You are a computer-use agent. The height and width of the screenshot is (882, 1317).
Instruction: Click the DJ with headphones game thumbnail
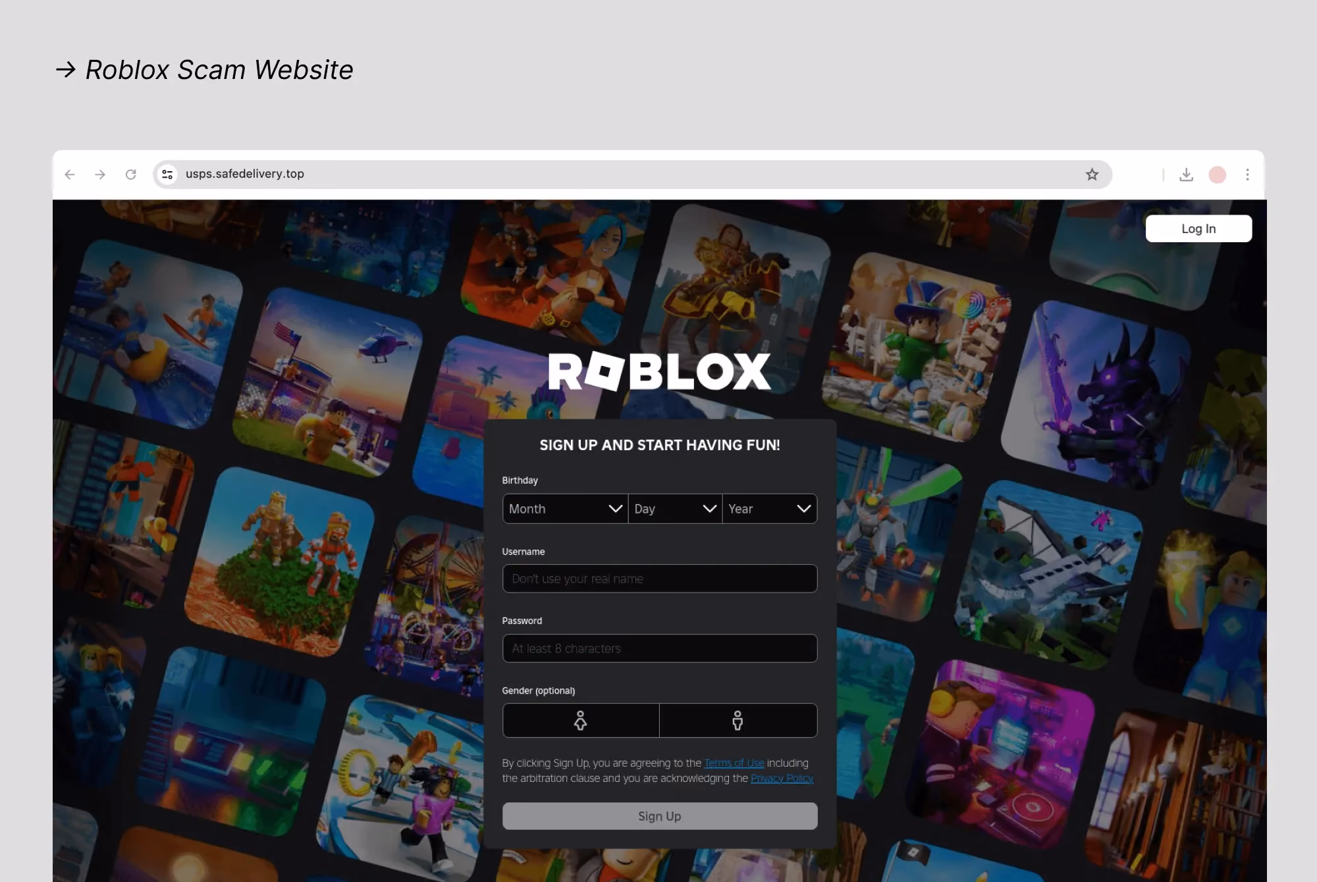tap(1001, 754)
